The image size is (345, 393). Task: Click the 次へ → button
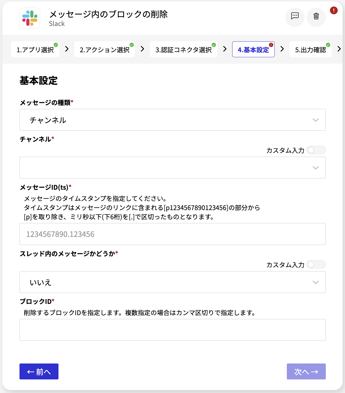tap(306, 371)
